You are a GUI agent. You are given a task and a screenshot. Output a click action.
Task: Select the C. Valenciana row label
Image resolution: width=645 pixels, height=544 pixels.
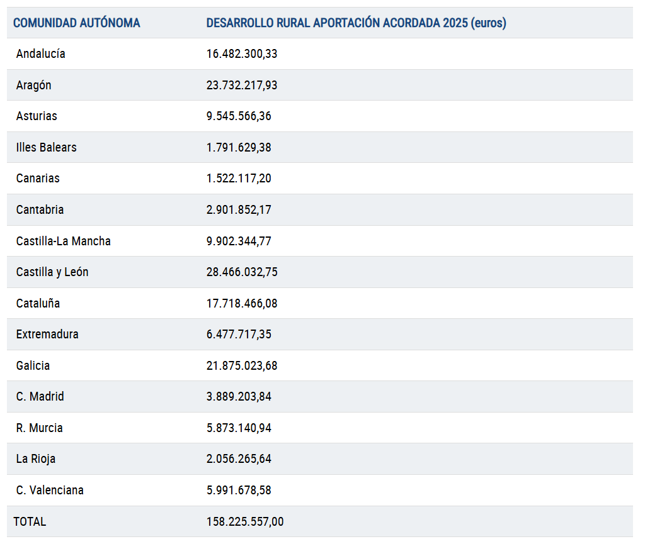pos(50,491)
